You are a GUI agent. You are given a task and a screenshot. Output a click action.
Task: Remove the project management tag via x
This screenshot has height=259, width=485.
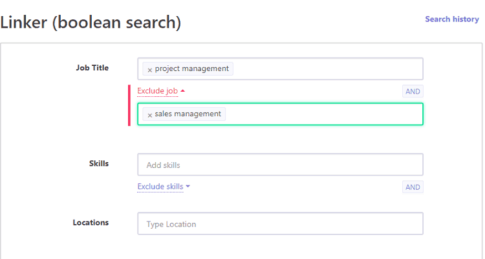[150, 70]
